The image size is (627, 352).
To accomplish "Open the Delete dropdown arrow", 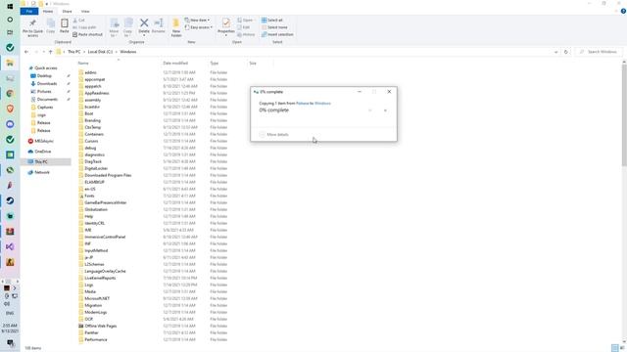I will [x=144, y=35].
